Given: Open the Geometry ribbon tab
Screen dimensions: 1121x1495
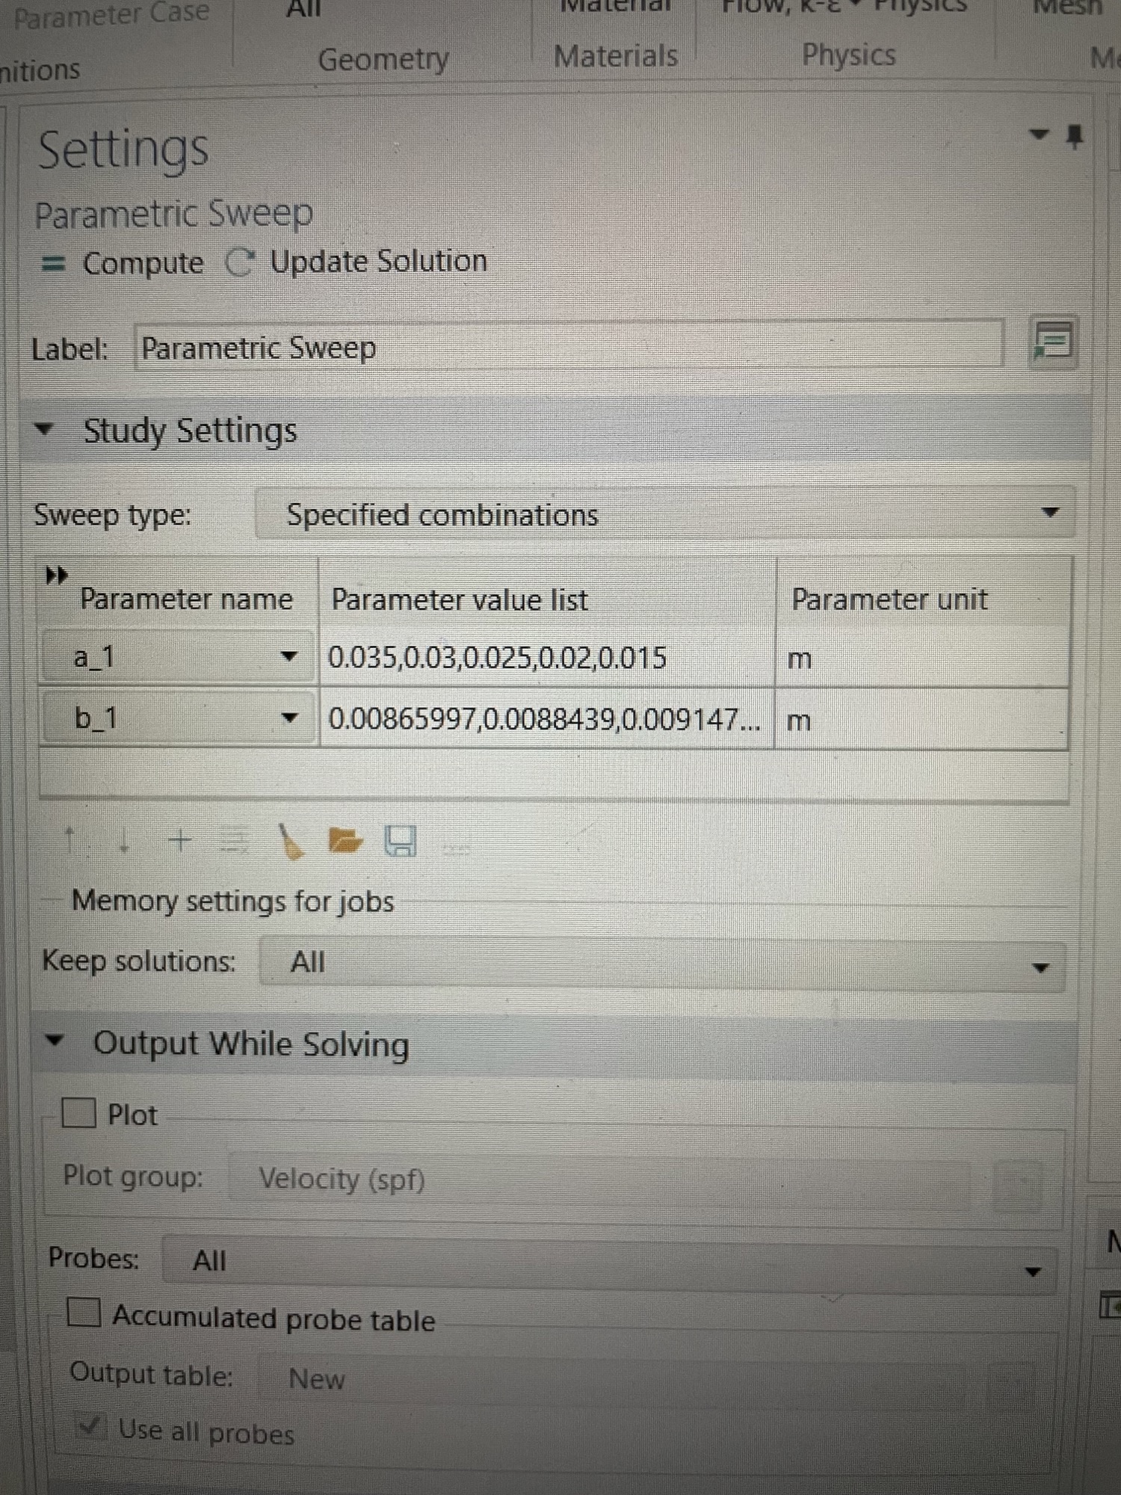Looking at the screenshot, I should tap(383, 58).
